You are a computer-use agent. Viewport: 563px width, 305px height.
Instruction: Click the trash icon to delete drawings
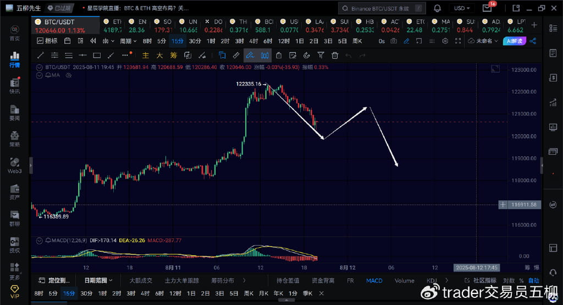pyautogui.click(x=335, y=56)
